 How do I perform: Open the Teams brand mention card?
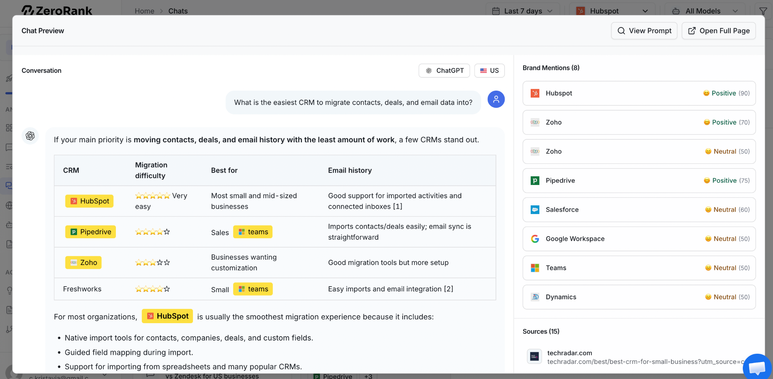639,268
